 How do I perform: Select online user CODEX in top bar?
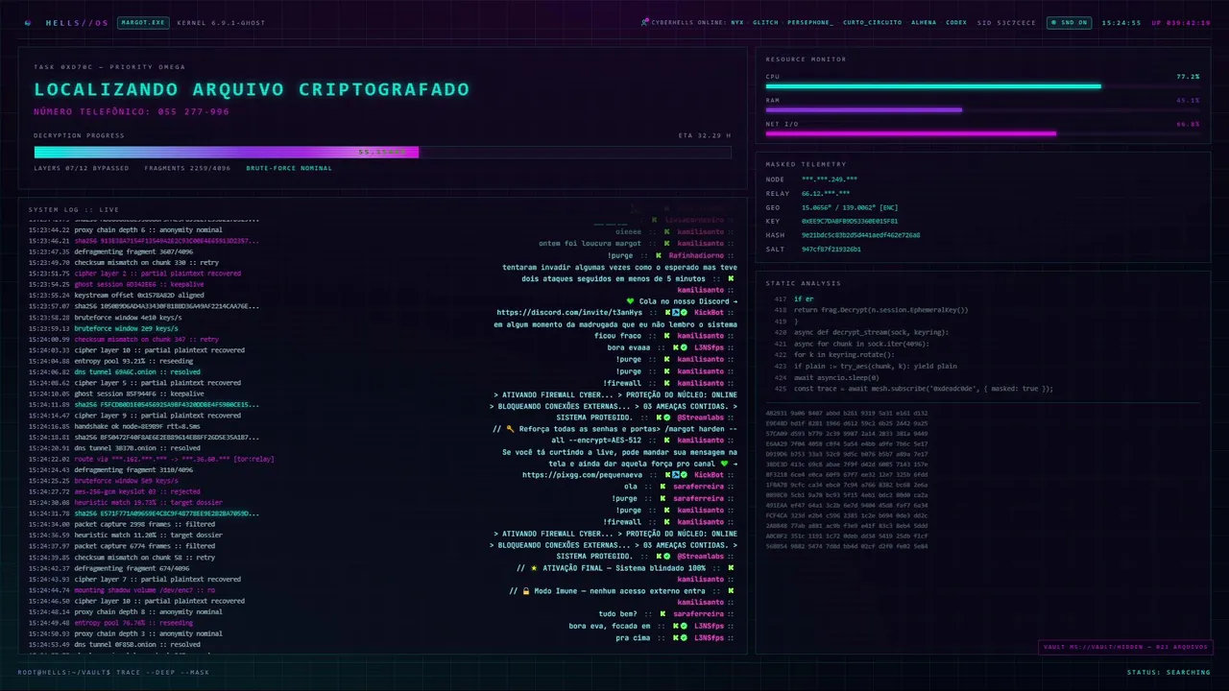(956, 22)
